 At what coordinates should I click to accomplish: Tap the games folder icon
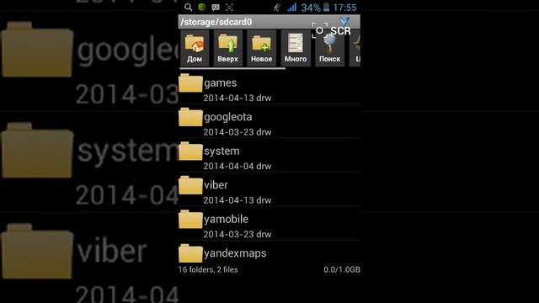point(190,82)
